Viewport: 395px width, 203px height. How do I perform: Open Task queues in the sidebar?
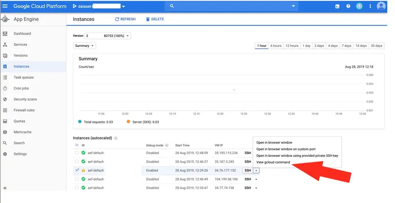tap(24, 77)
